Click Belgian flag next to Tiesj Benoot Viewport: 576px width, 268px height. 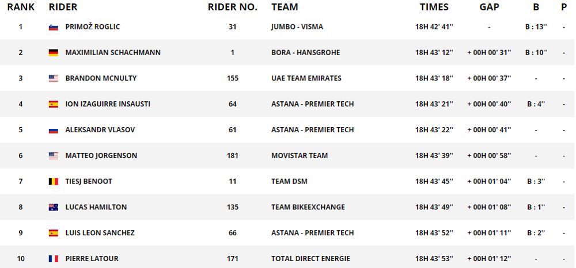[x=53, y=182]
